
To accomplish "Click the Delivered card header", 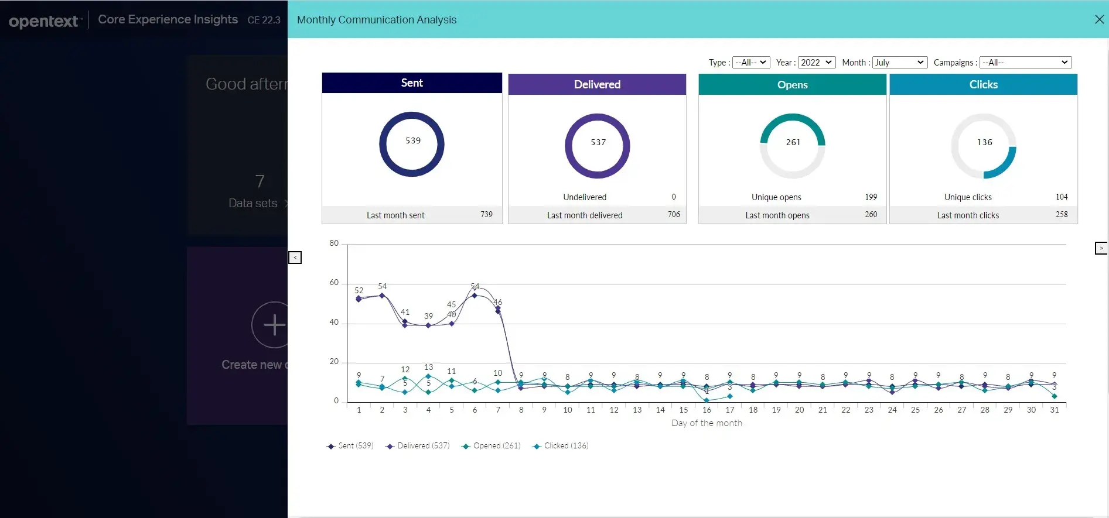I will pos(597,84).
